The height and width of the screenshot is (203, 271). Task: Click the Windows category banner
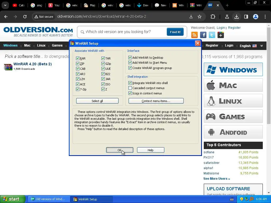[233, 70]
